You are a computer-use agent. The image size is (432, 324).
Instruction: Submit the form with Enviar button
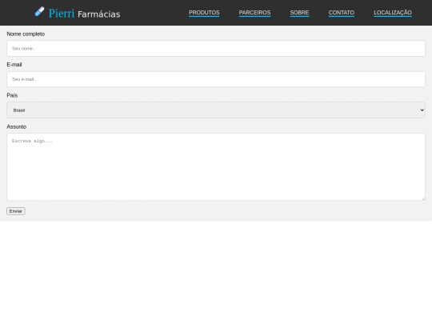tap(16, 211)
